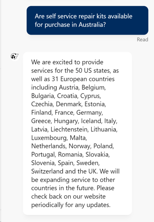Viewport: 154px width, 222px height.
Task: Click the word Portugal in the reply
Action: click(43, 154)
